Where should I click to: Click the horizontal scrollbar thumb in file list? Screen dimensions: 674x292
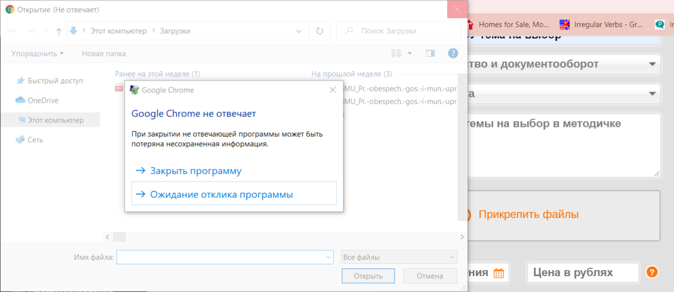click(x=119, y=237)
